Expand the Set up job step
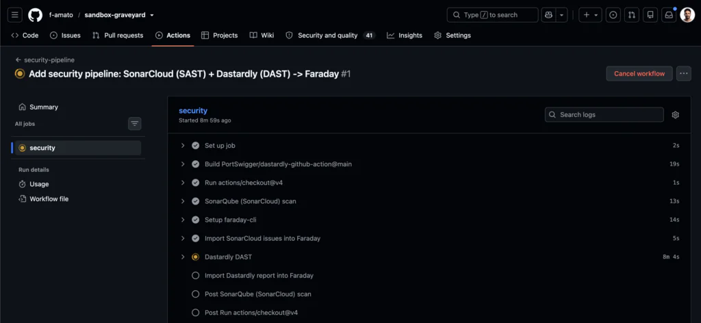This screenshot has height=323, width=701. [183, 146]
